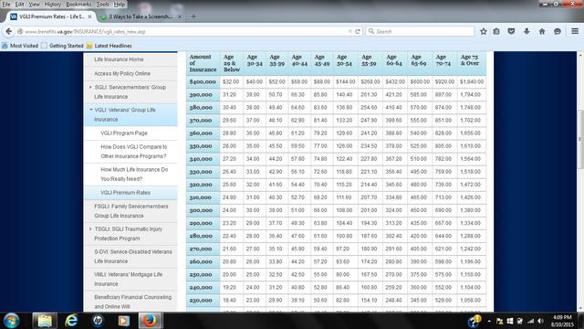Open Most Visited bookmarks folder
Image resolution: width=584 pixels, height=329 pixels.
pos(20,46)
